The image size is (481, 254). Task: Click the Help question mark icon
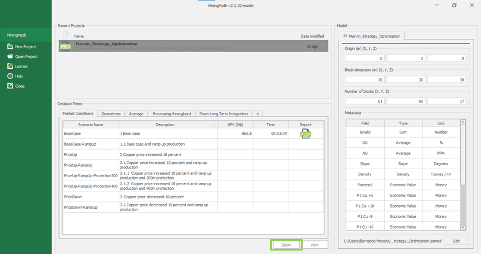tap(10, 76)
